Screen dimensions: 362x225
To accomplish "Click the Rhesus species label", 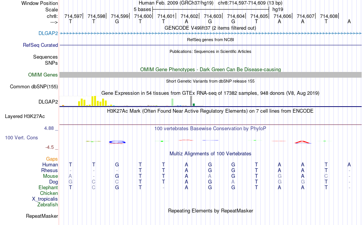I will tap(50, 170).
